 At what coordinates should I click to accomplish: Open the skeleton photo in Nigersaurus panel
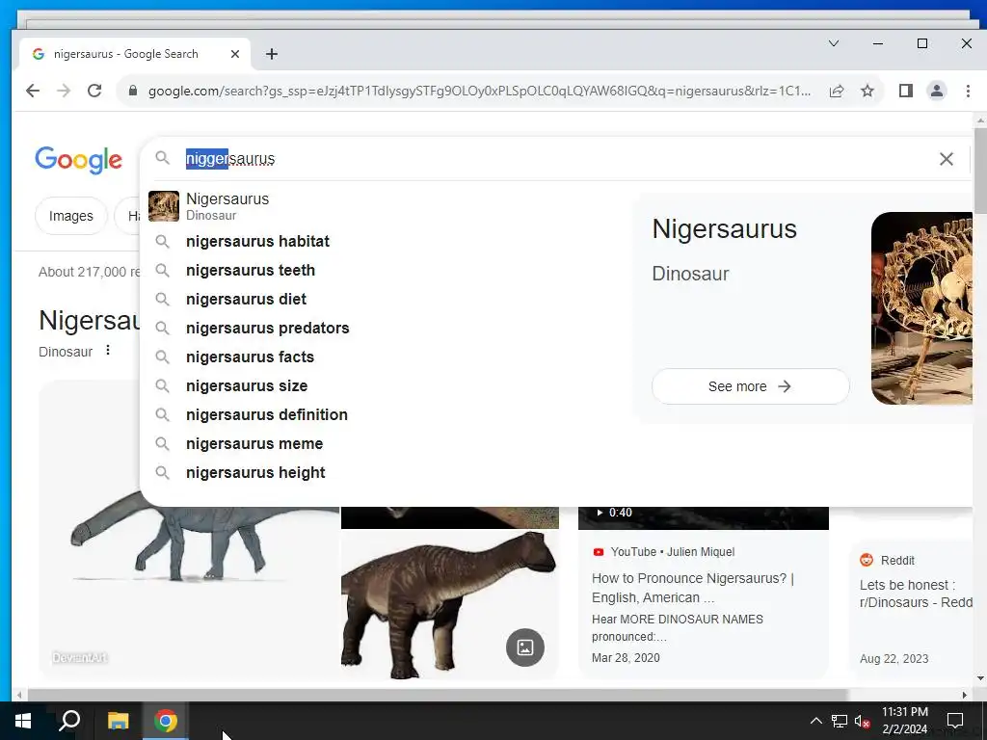922,308
